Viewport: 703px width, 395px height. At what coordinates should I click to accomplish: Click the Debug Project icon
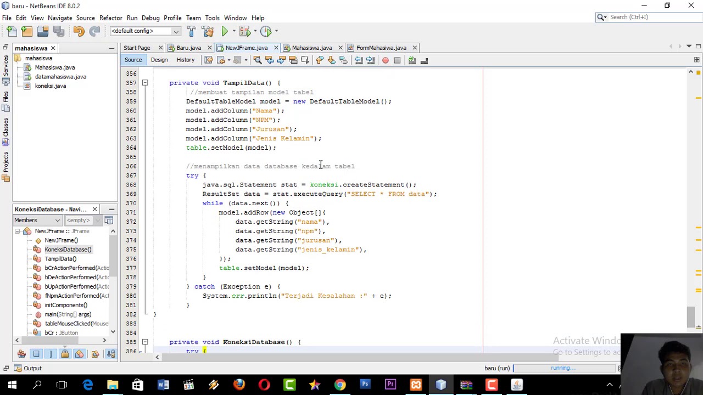tap(244, 31)
